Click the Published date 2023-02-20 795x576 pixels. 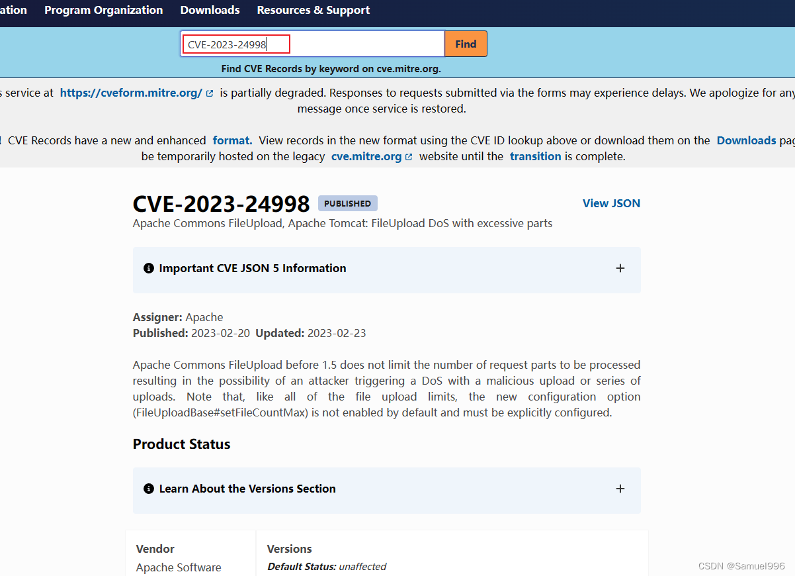(x=220, y=333)
